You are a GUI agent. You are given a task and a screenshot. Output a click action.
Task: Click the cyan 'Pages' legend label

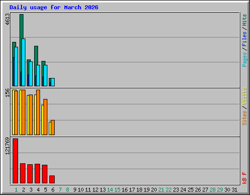click(x=244, y=59)
